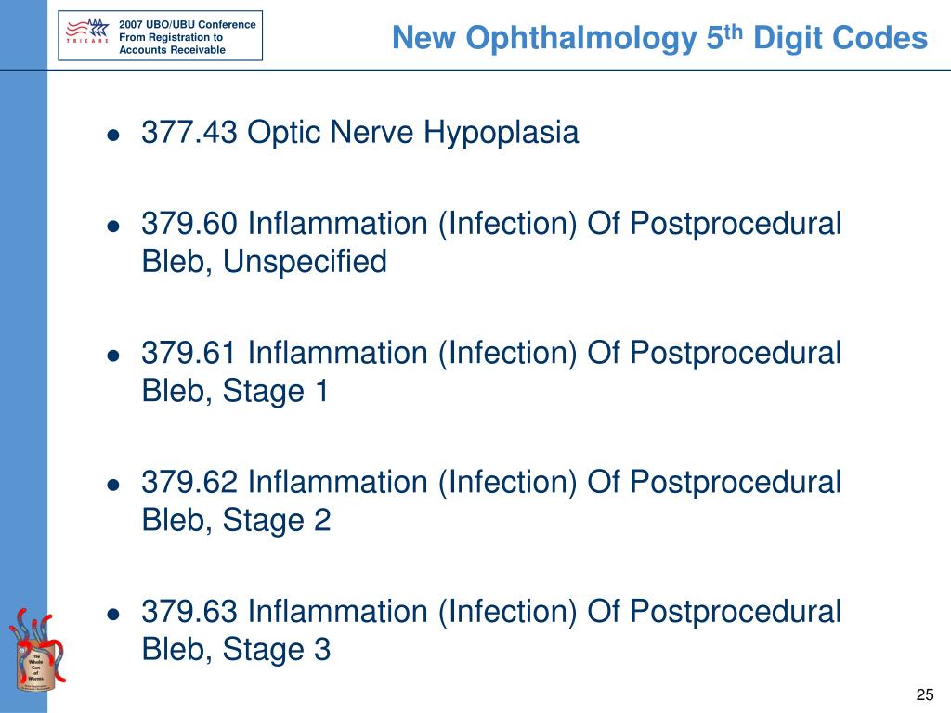
Task: Click the bullet before 379.63
Action: click(x=112, y=614)
